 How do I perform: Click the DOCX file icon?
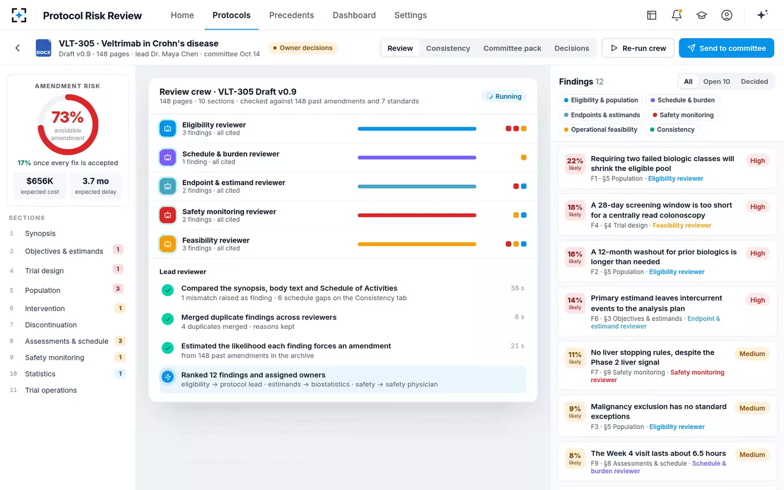tap(44, 48)
